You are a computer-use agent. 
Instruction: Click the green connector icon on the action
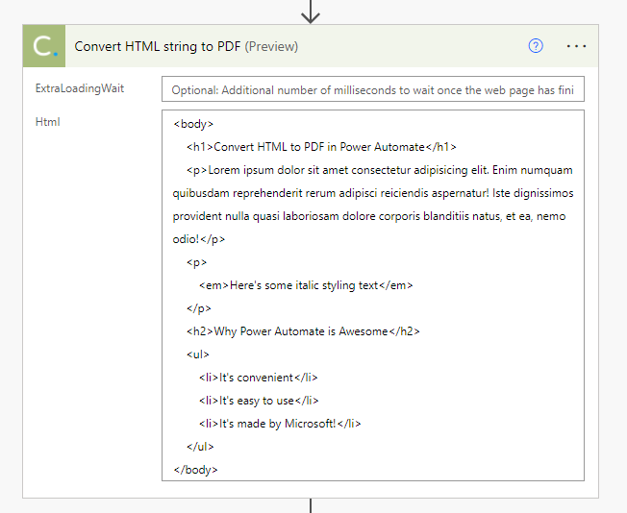(x=44, y=46)
